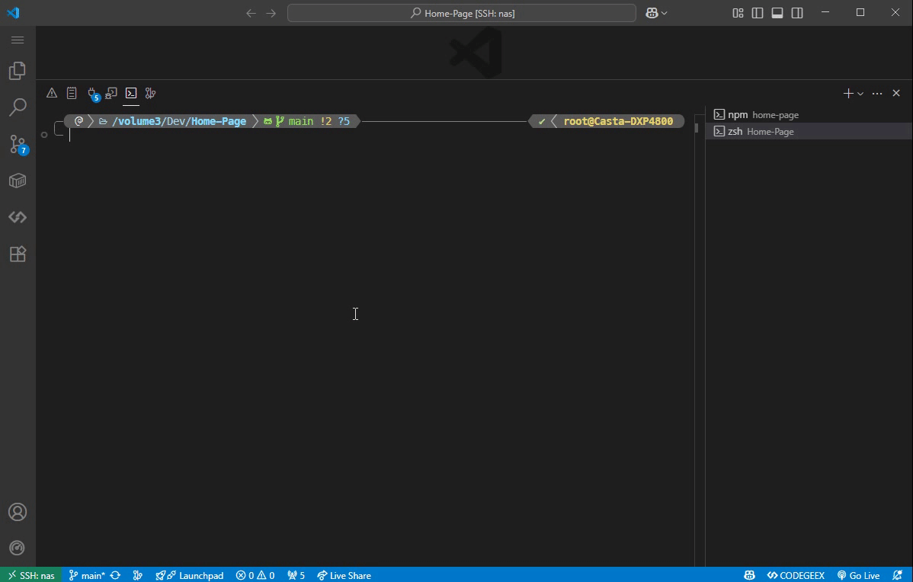Switch to the Output panel tab

click(x=72, y=93)
